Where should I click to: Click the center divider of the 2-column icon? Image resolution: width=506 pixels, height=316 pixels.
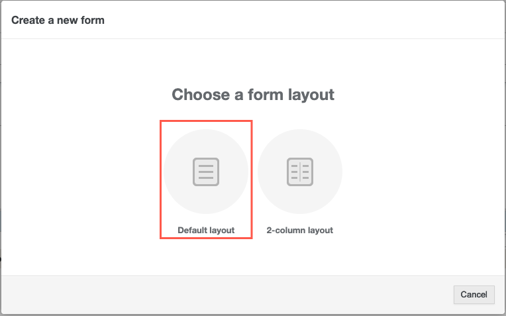point(300,172)
